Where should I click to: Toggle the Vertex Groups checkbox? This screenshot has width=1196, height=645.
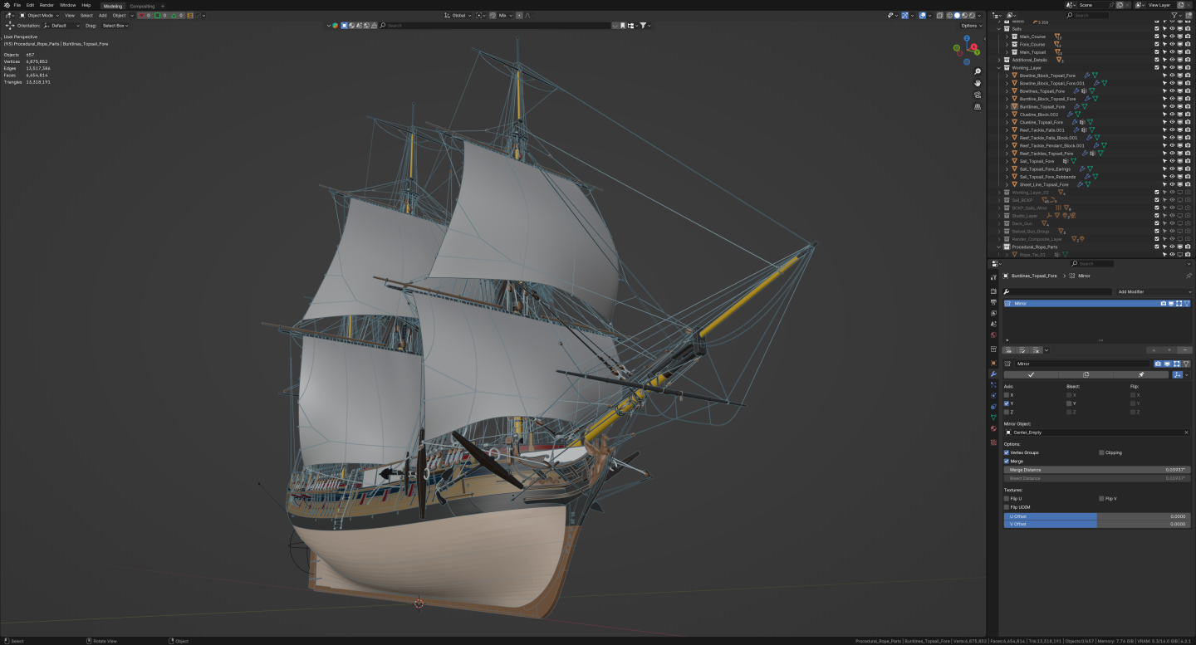(x=1007, y=452)
